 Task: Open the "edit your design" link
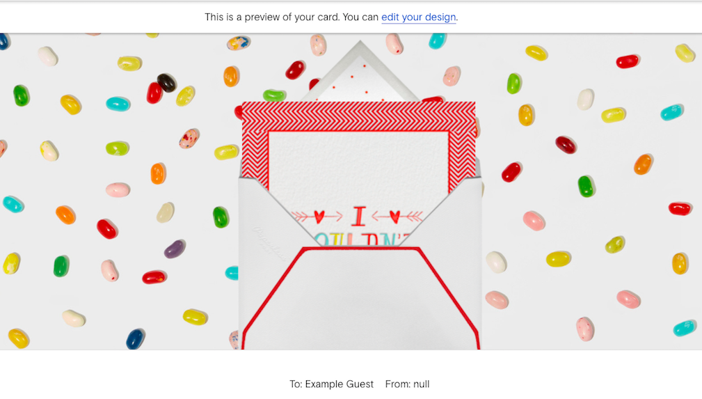point(418,17)
